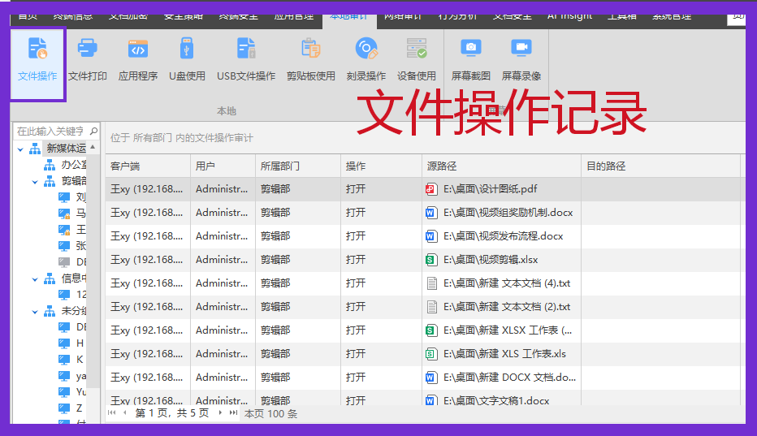757x436 pixels.
Task: Select computer K in the tree
Action: coord(71,359)
